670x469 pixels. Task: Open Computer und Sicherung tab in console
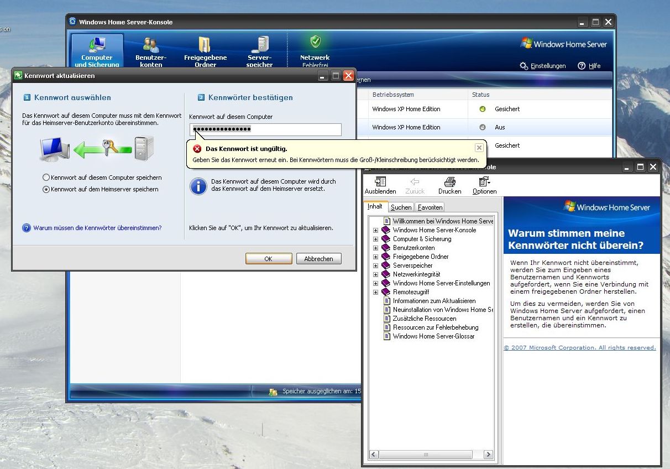97,52
